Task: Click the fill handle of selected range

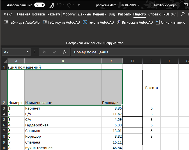Action: point(123,105)
